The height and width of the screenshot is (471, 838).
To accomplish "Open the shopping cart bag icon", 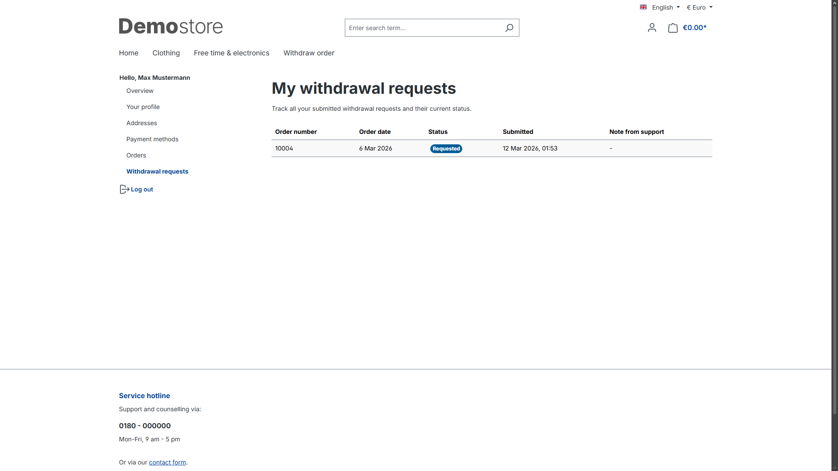I will coord(673,28).
